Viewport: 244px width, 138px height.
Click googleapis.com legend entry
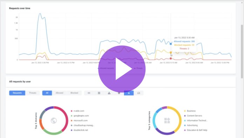click(x=80, y=116)
